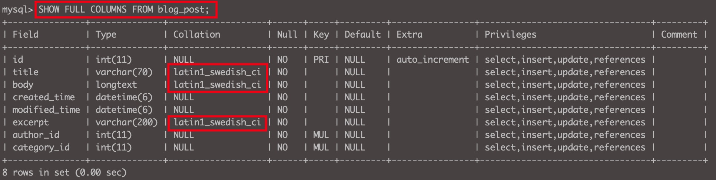Click the auto_increment value in Extra
This screenshot has width=716, height=180.
(432, 60)
